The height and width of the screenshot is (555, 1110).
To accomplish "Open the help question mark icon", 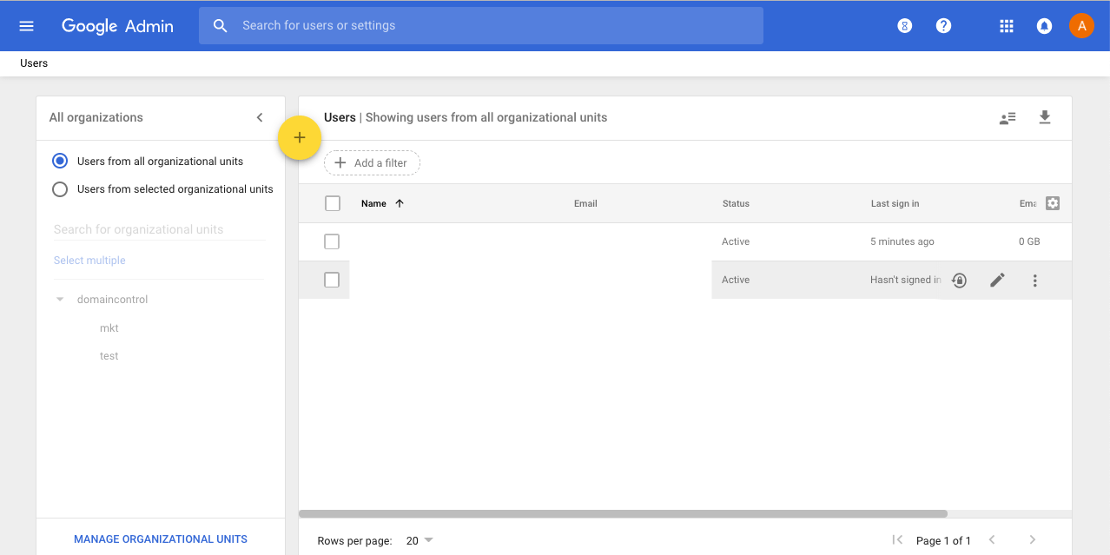I will point(943,26).
